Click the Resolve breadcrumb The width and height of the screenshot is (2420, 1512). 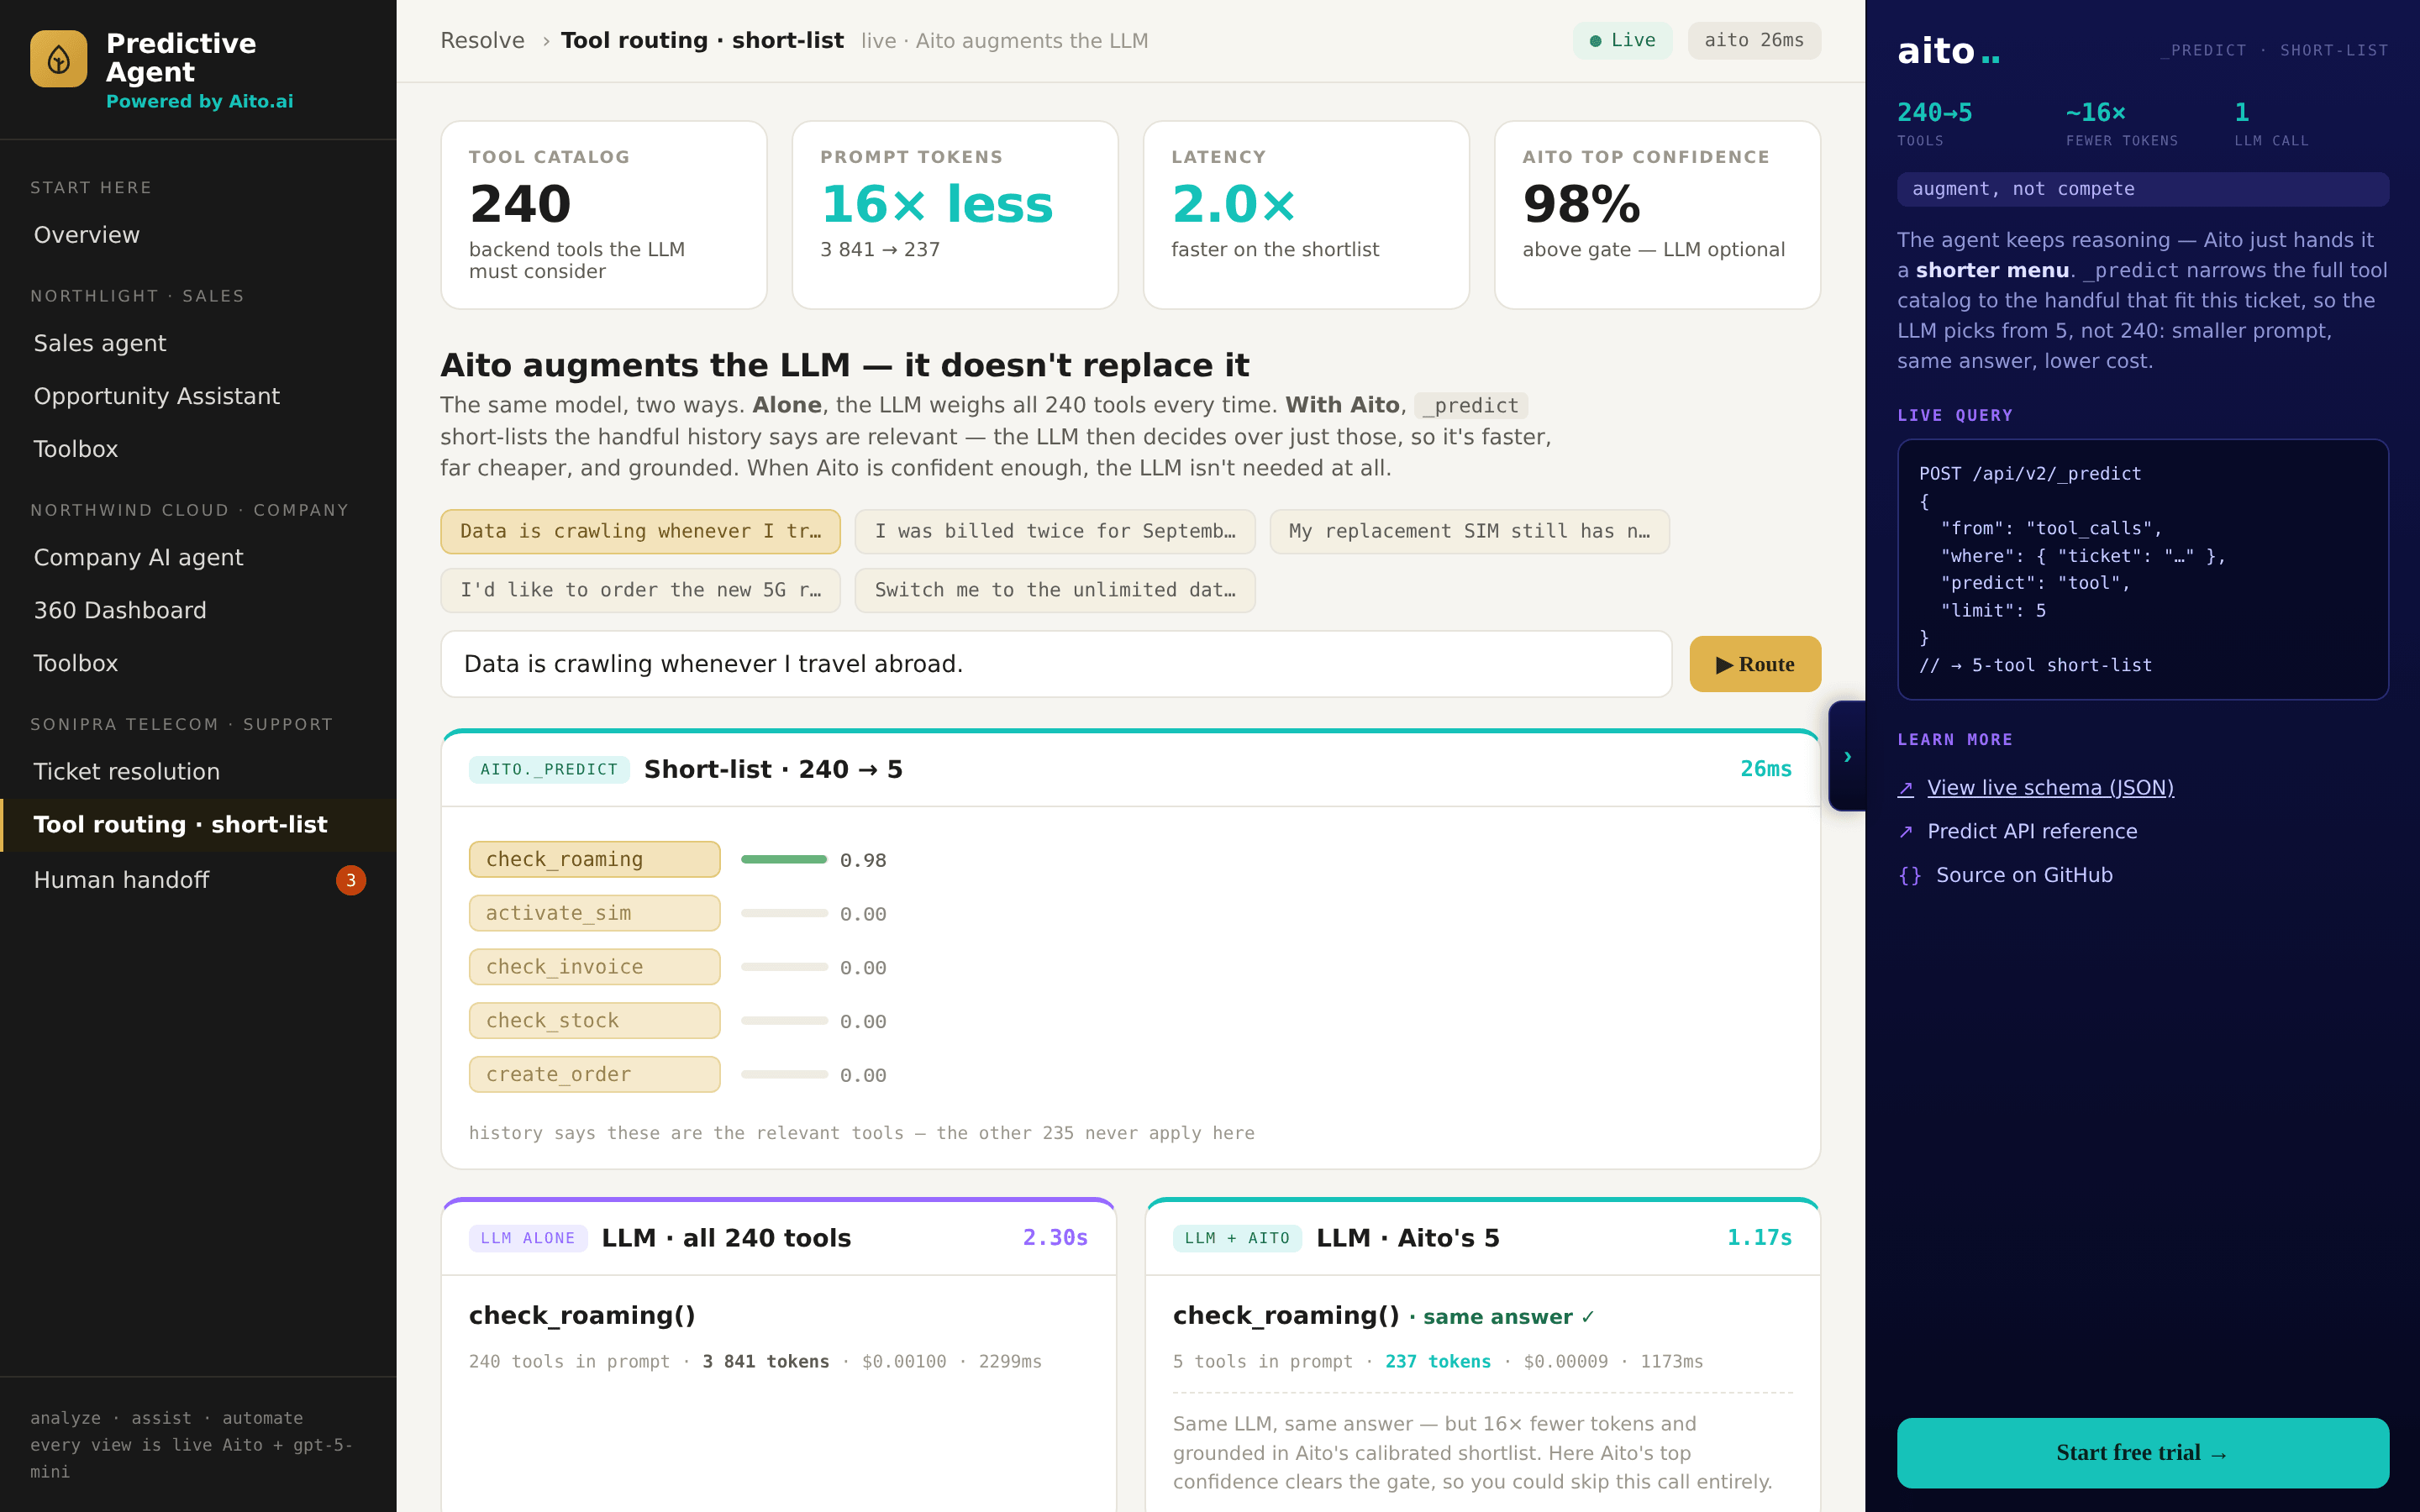tap(482, 41)
